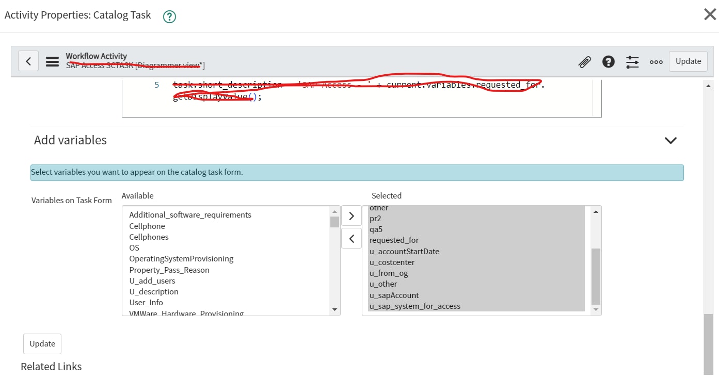The width and height of the screenshot is (719, 380).
Task: Open the activity settings sliders icon
Action: click(x=632, y=61)
